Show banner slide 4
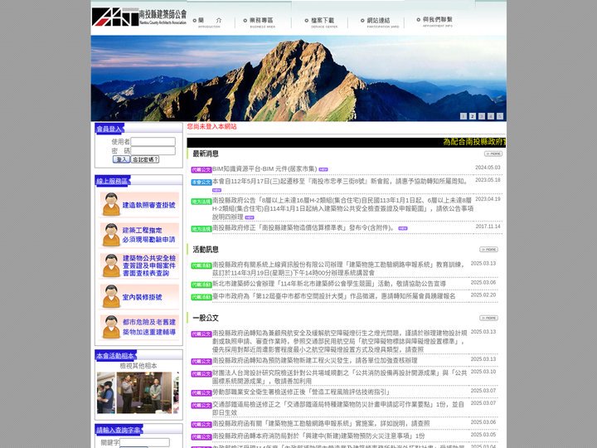This screenshot has height=448, width=597. [x=491, y=116]
